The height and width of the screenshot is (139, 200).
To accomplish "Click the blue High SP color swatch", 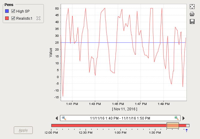I will click(7, 11).
